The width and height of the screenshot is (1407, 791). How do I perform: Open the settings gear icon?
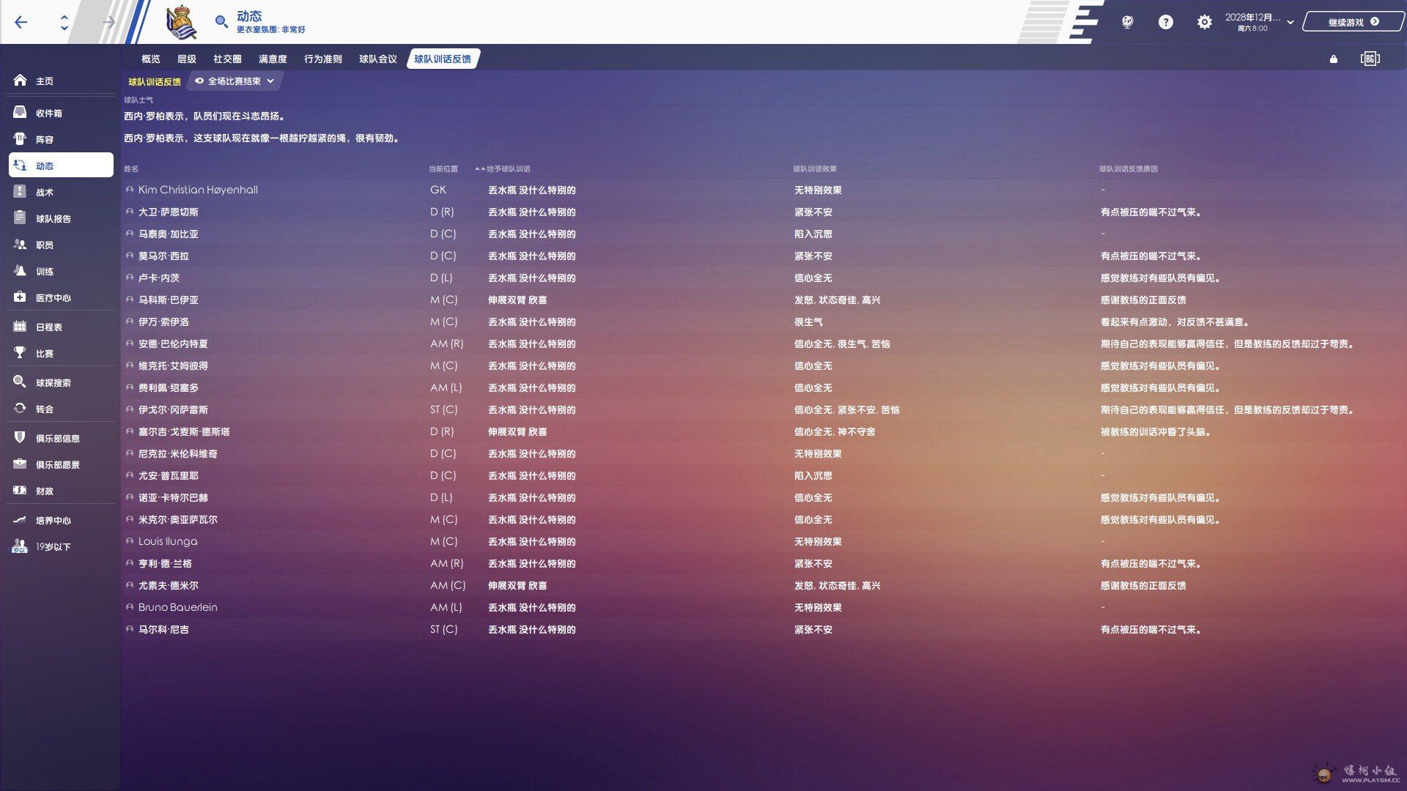(x=1204, y=22)
